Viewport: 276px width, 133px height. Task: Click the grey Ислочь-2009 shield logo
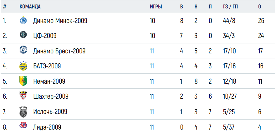click(23, 112)
